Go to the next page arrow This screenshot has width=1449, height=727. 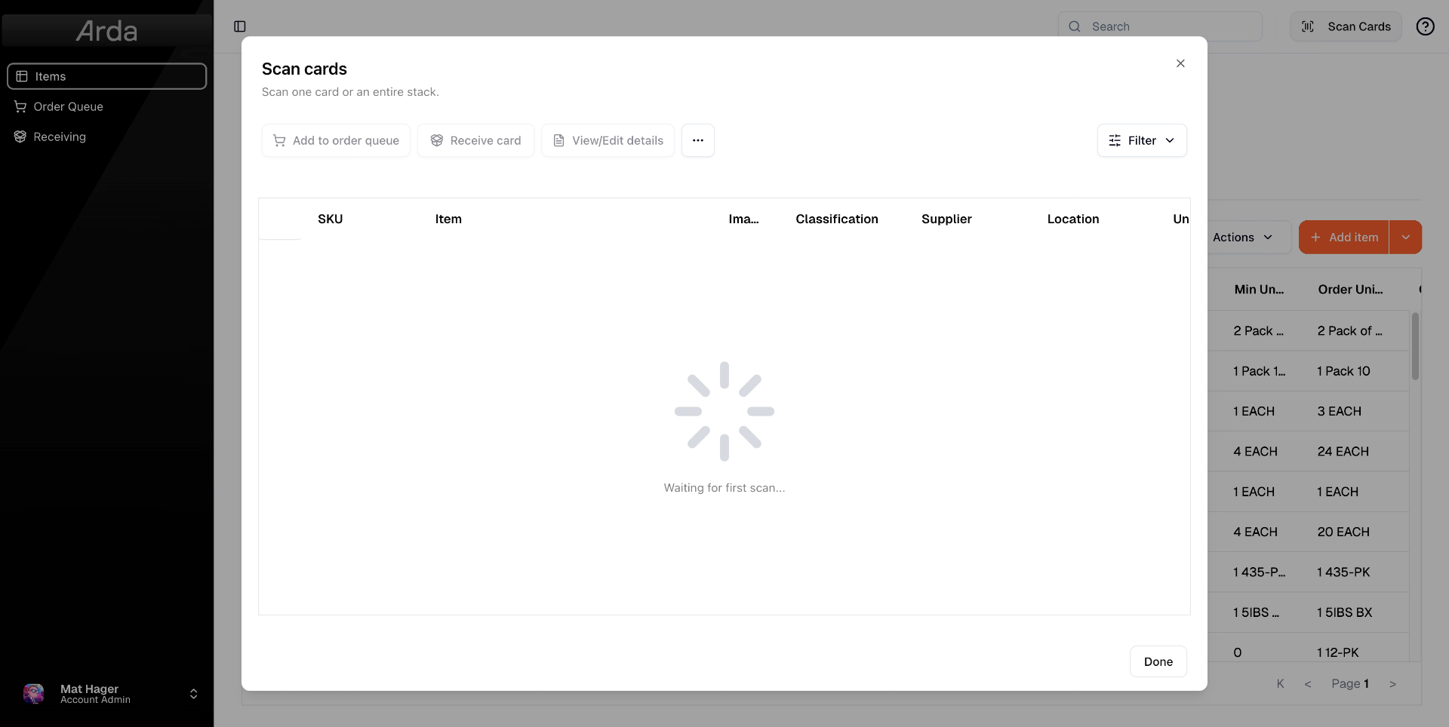tap(1392, 683)
